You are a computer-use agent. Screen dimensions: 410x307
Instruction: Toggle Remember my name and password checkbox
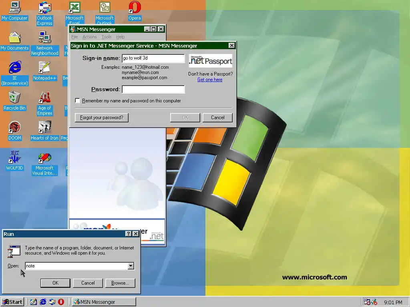click(78, 100)
